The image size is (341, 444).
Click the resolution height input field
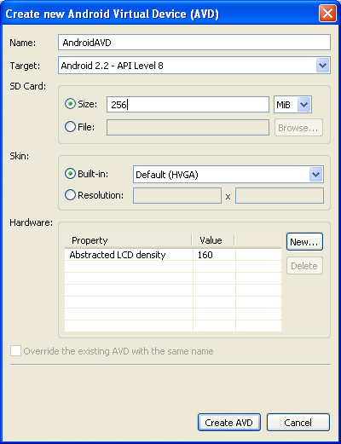[280, 196]
